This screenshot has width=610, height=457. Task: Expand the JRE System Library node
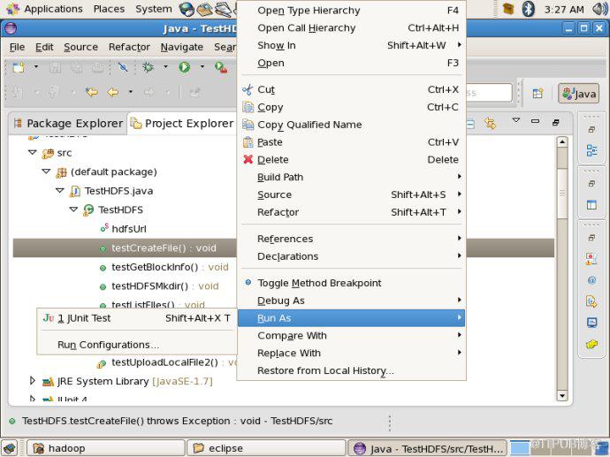[x=33, y=381]
